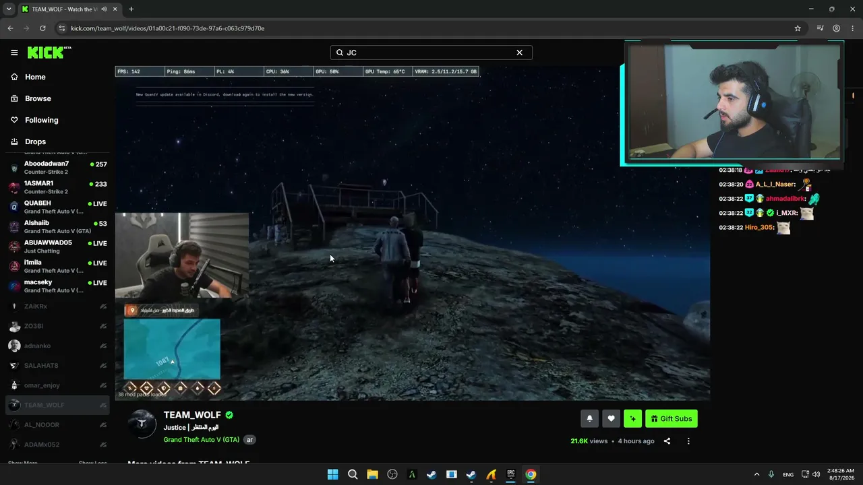This screenshot has width=863, height=485.
Task: Open the Chrome profile menu
Action: coord(836,28)
